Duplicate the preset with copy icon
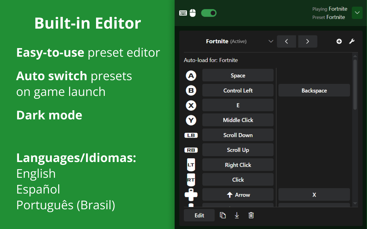 point(223,215)
